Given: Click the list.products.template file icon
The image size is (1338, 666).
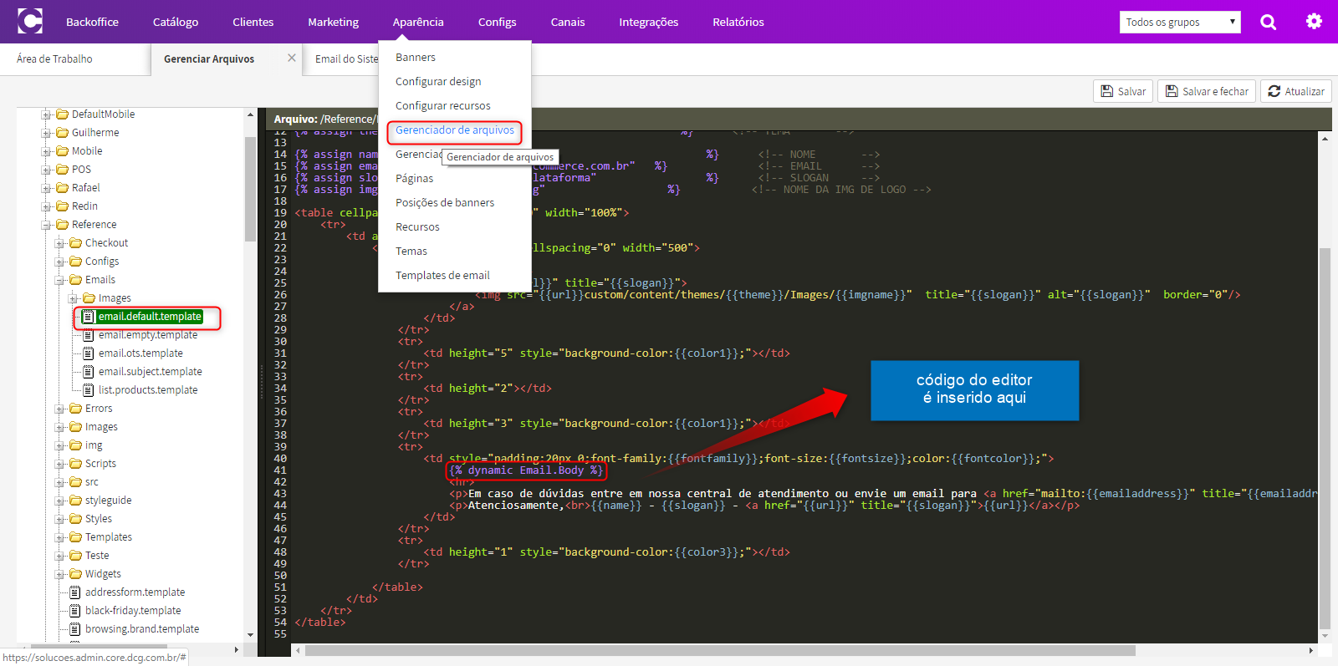Looking at the screenshot, I should (x=88, y=390).
